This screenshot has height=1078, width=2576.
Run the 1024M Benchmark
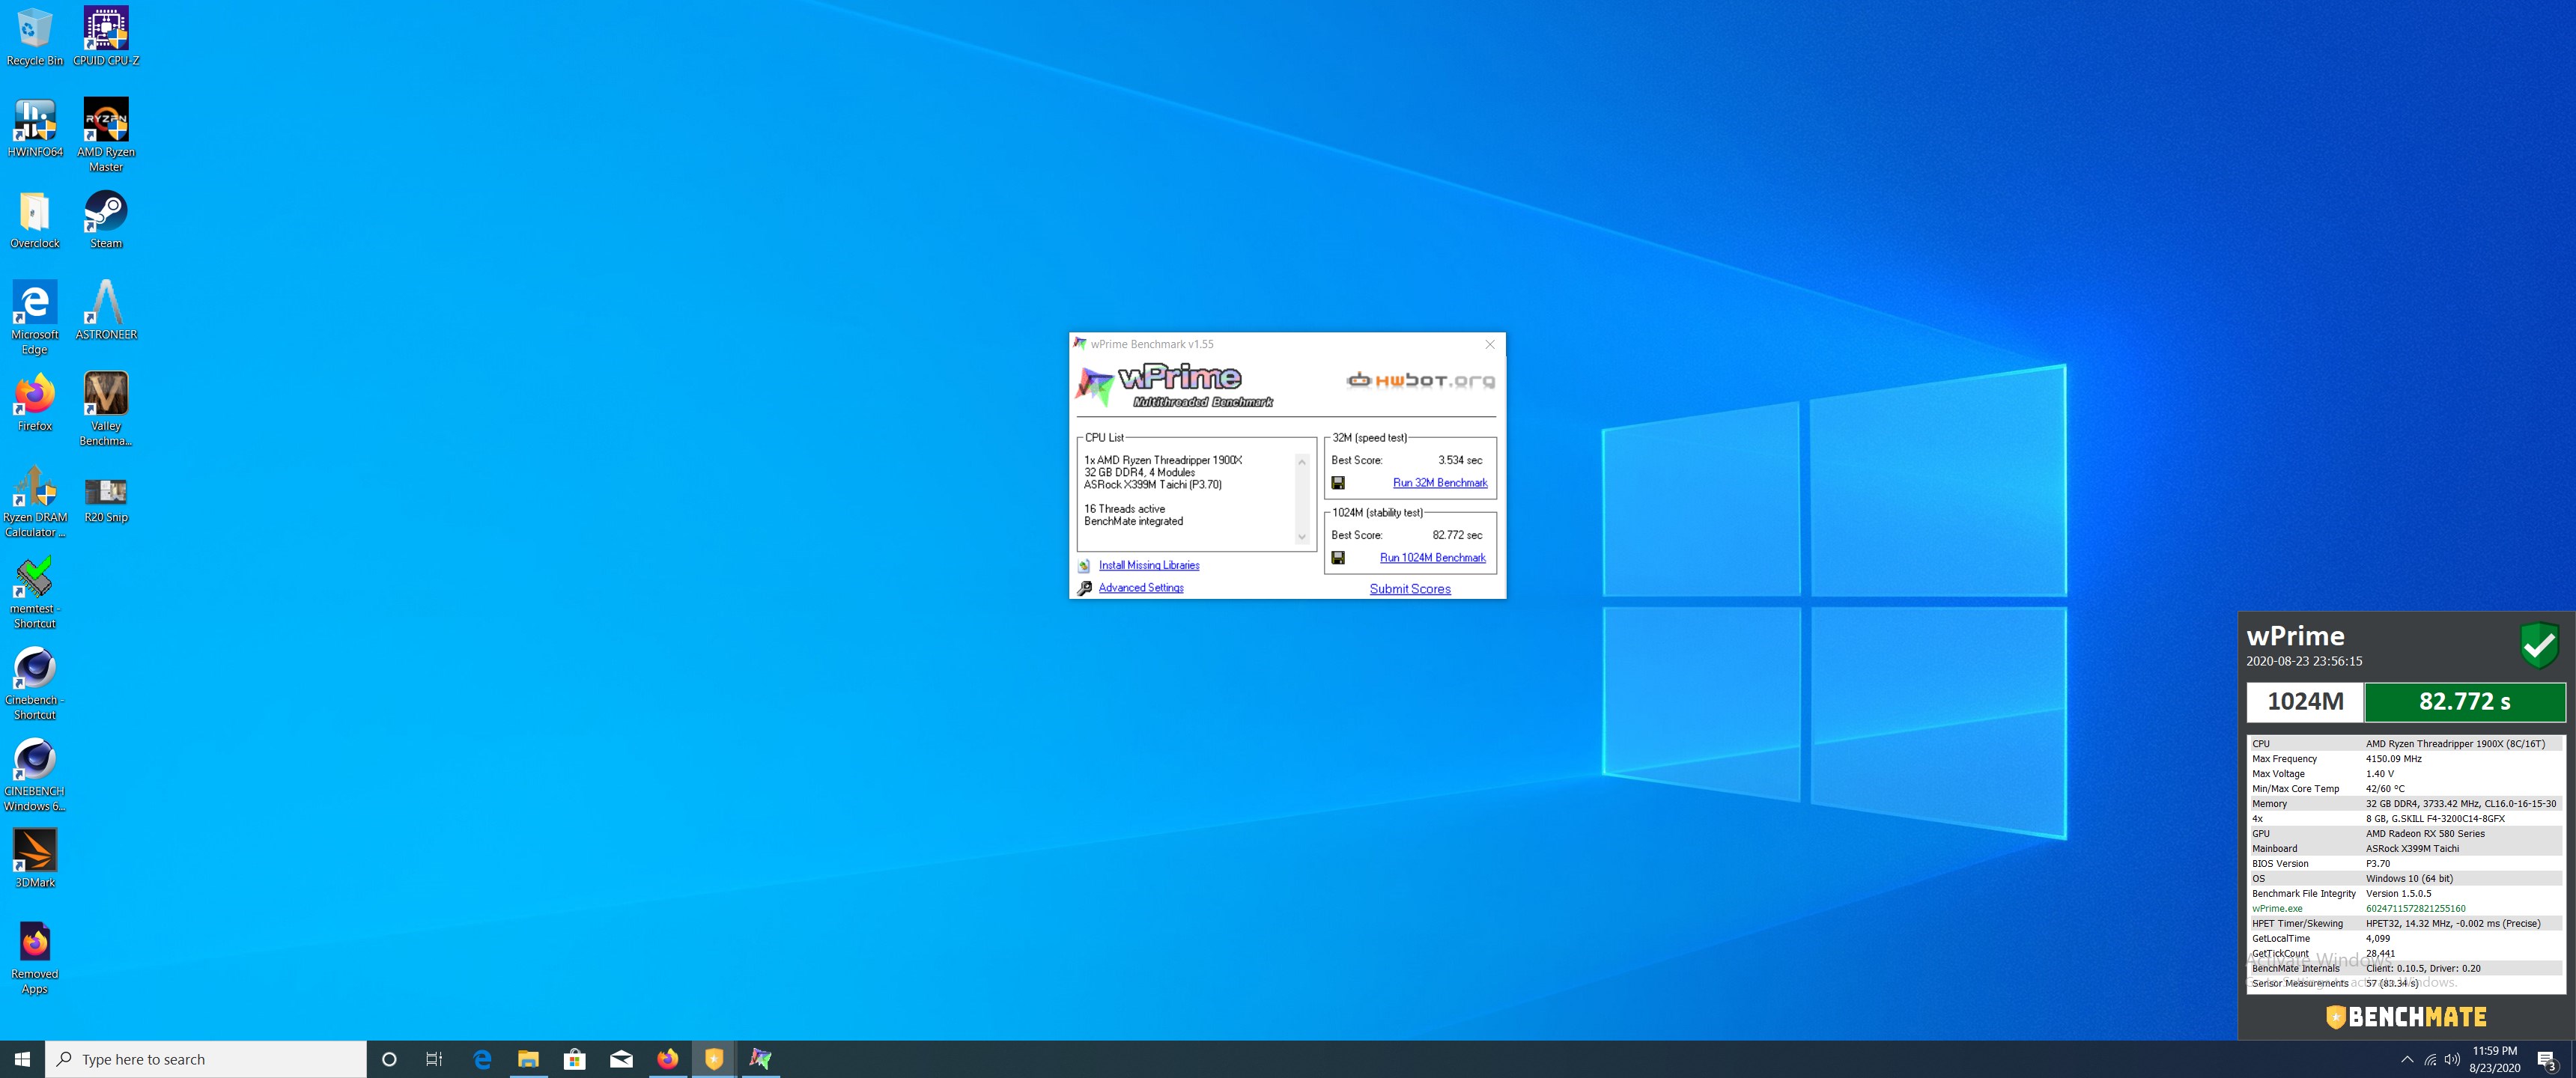pos(1433,558)
